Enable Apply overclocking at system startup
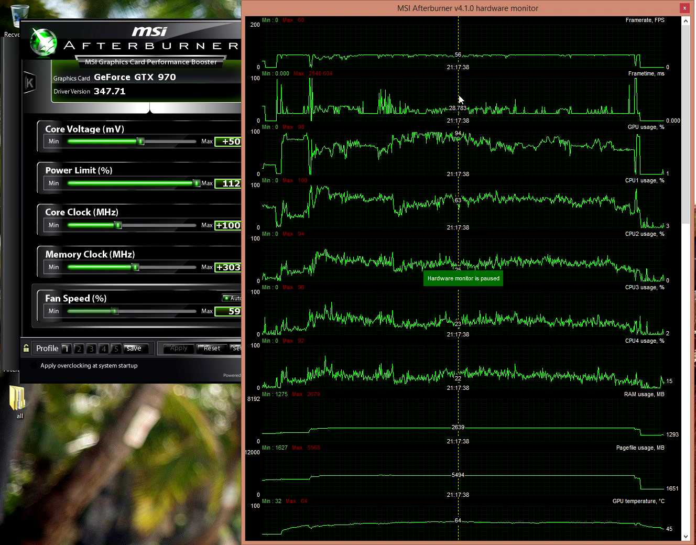 pyautogui.click(x=35, y=366)
